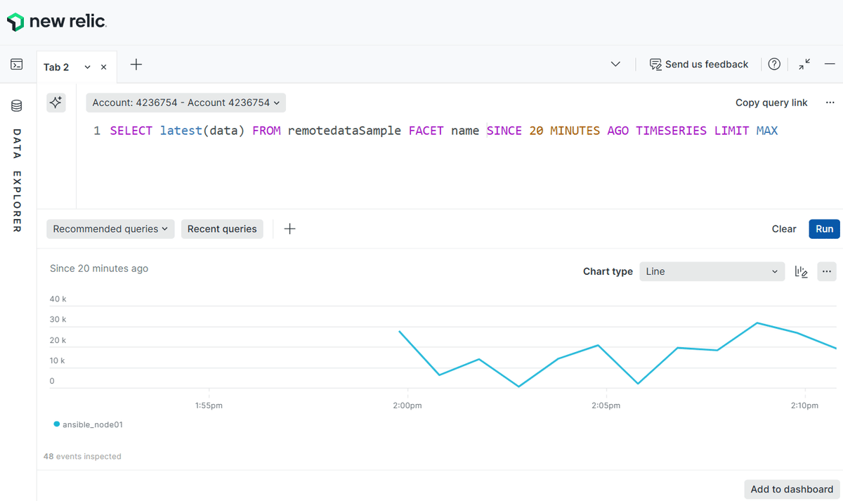This screenshot has height=501, width=843.
Task: Open the Recent queries list
Action: (x=222, y=228)
